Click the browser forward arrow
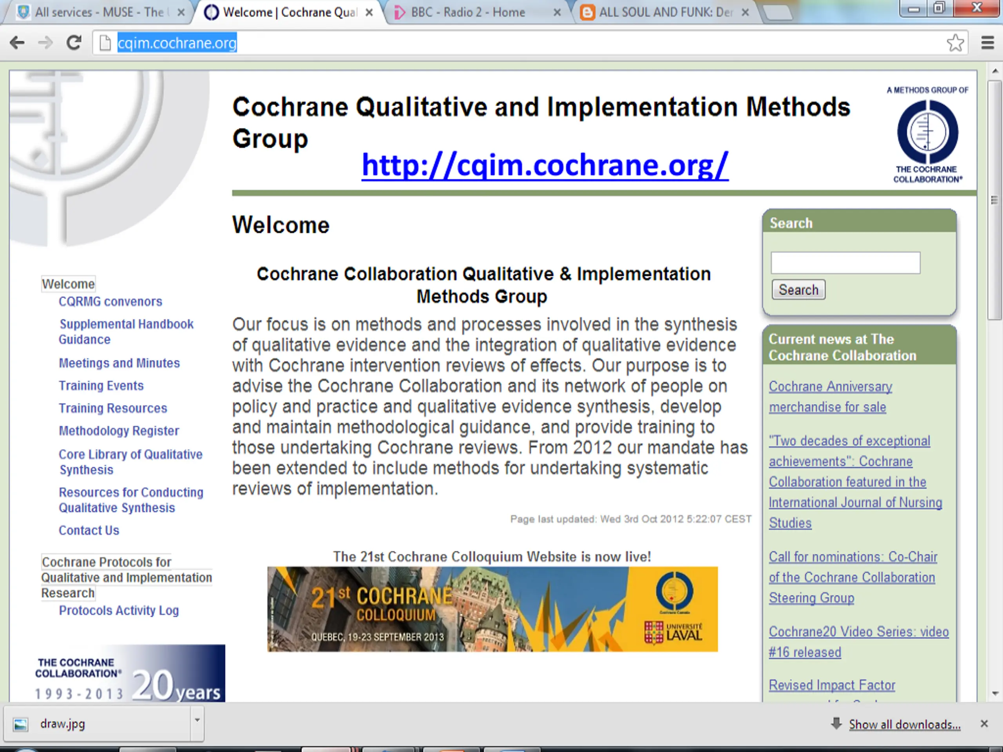This screenshot has height=752, width=1003. point(45,43)
